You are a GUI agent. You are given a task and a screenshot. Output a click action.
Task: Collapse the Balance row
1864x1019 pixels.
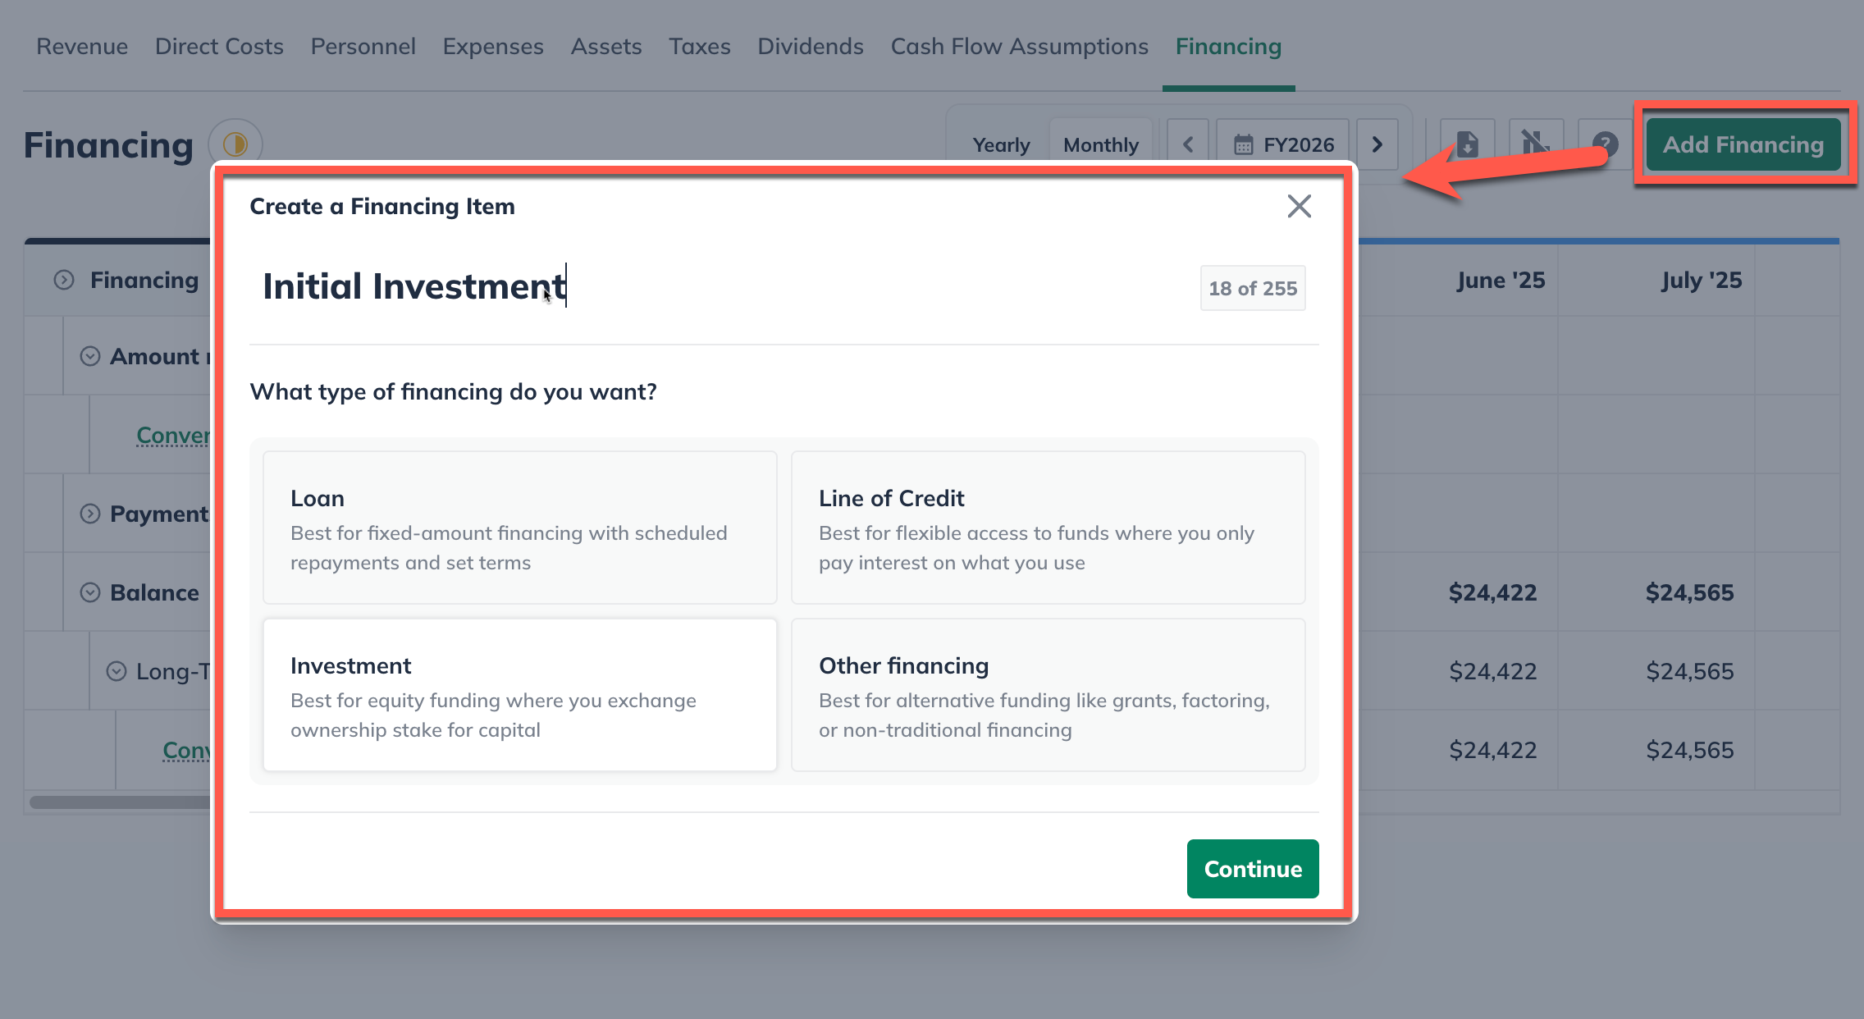point(90,592)
